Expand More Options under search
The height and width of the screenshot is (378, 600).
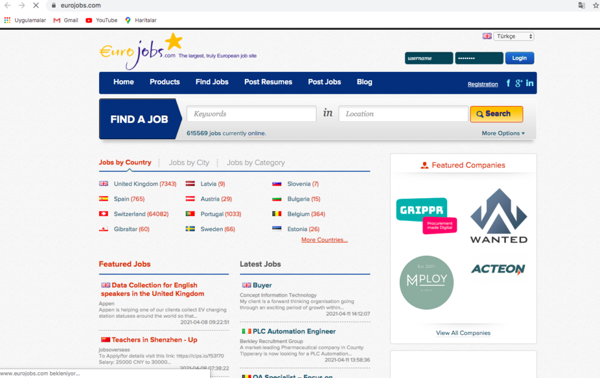tap(503, 133)
